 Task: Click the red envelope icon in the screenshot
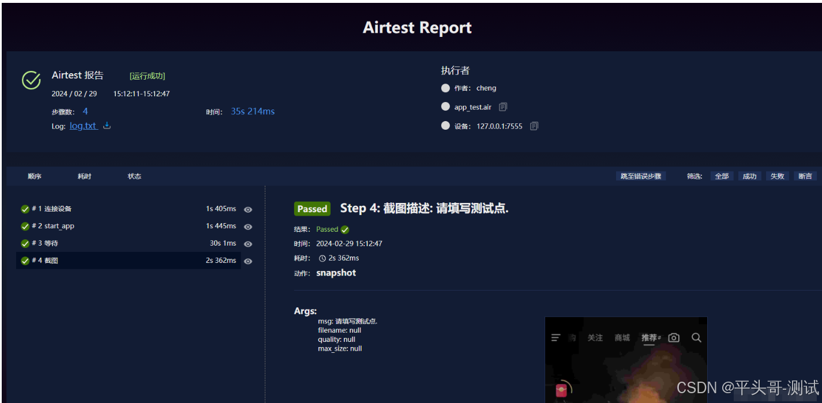[561, 391]
